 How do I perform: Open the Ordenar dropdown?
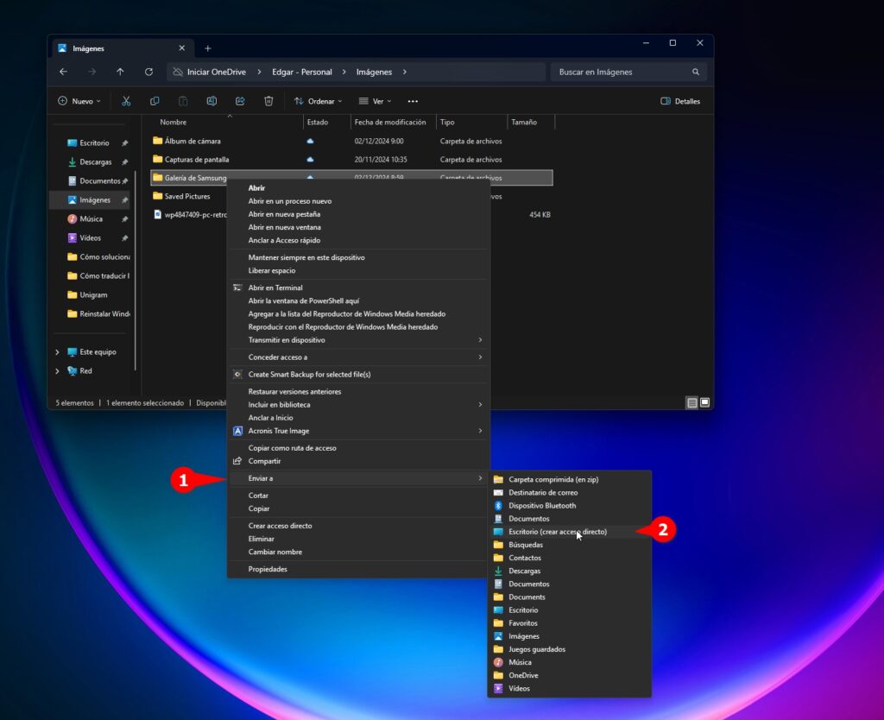pos(318,102)
